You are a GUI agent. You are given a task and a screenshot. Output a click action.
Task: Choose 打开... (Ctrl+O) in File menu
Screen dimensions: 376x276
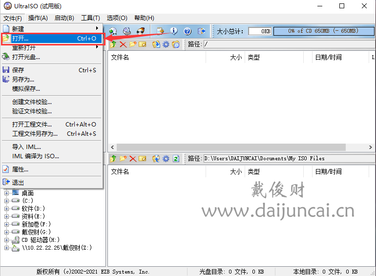[52, 39]
